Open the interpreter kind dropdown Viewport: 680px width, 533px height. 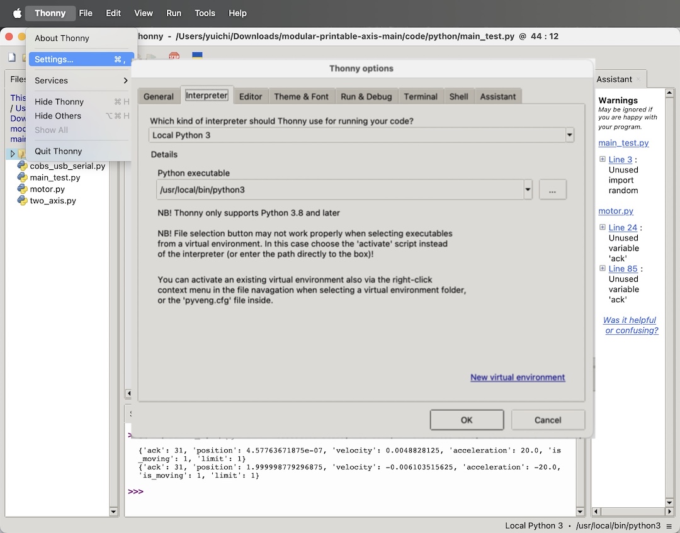569,135
